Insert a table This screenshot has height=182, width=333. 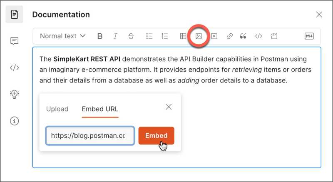(183, 36)
